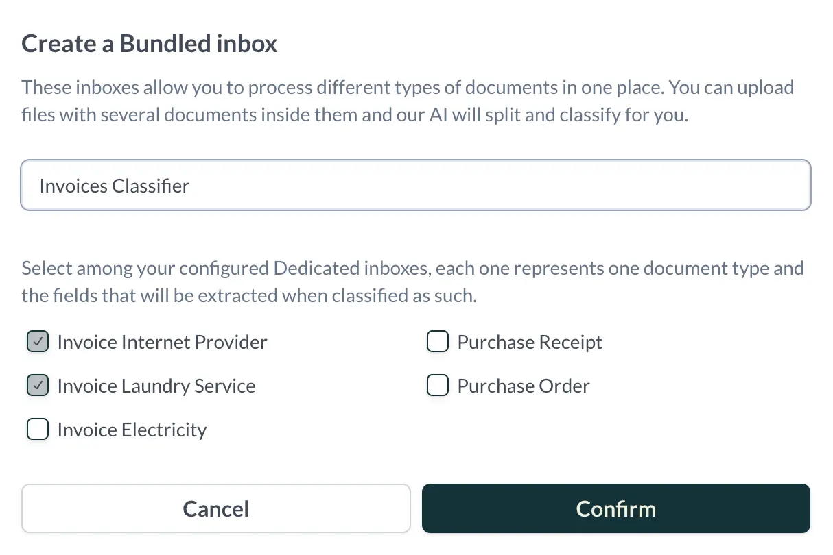Confirm creating the bundled inbox
Viewport: 833px width, 555px height.
click(615, 508)
